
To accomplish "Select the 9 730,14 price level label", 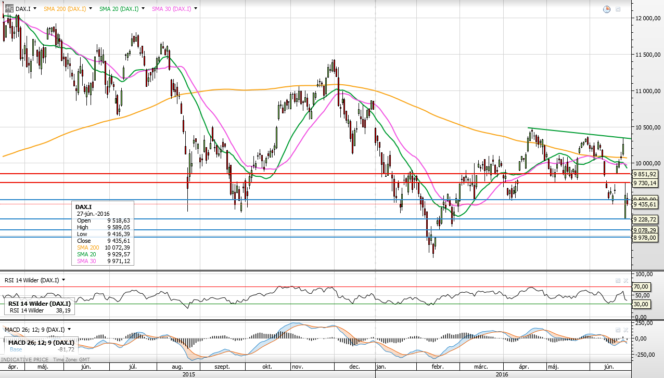I will [646, 183].
